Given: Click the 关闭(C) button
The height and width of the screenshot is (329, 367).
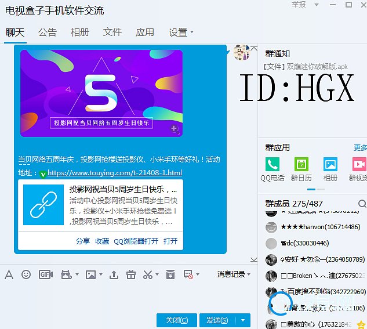Looking at the screenshot, I should 177,320.
